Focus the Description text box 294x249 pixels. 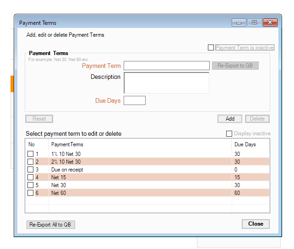[x=167, y=83]
